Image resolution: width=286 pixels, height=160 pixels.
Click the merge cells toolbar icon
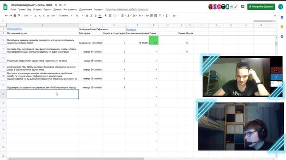click(x=115, y=16)
